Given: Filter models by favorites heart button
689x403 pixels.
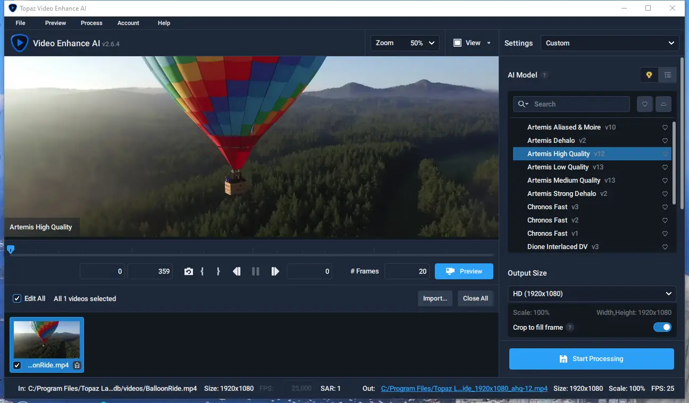Looking at the screenshot, I should tap(645, 104).
